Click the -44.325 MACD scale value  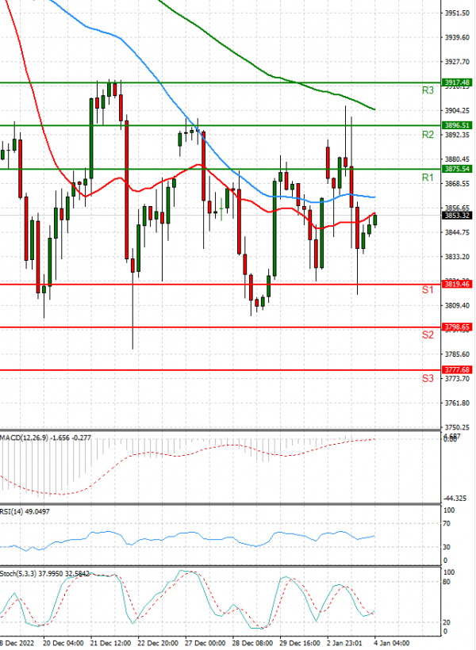pyautogui.click(x=456, y=499)
